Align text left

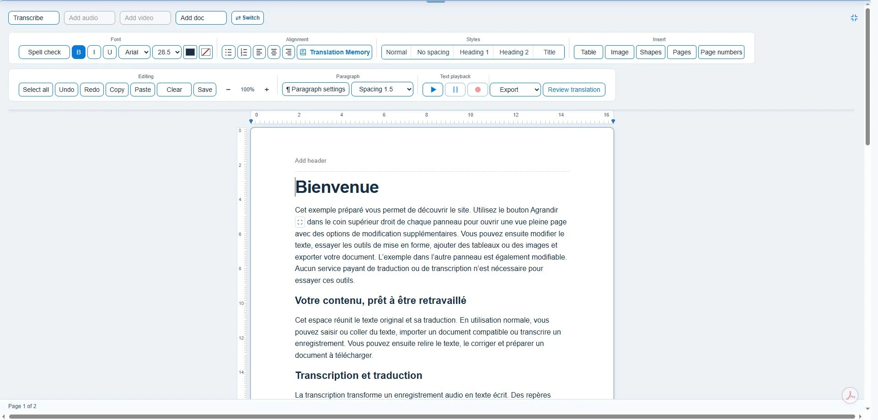pyautogui.click(x=259, y=52)
